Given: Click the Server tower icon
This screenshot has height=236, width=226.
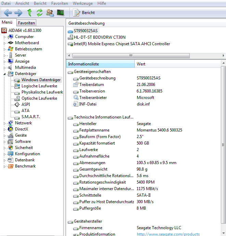Looking at the screenshot, I should click(10, 55).
